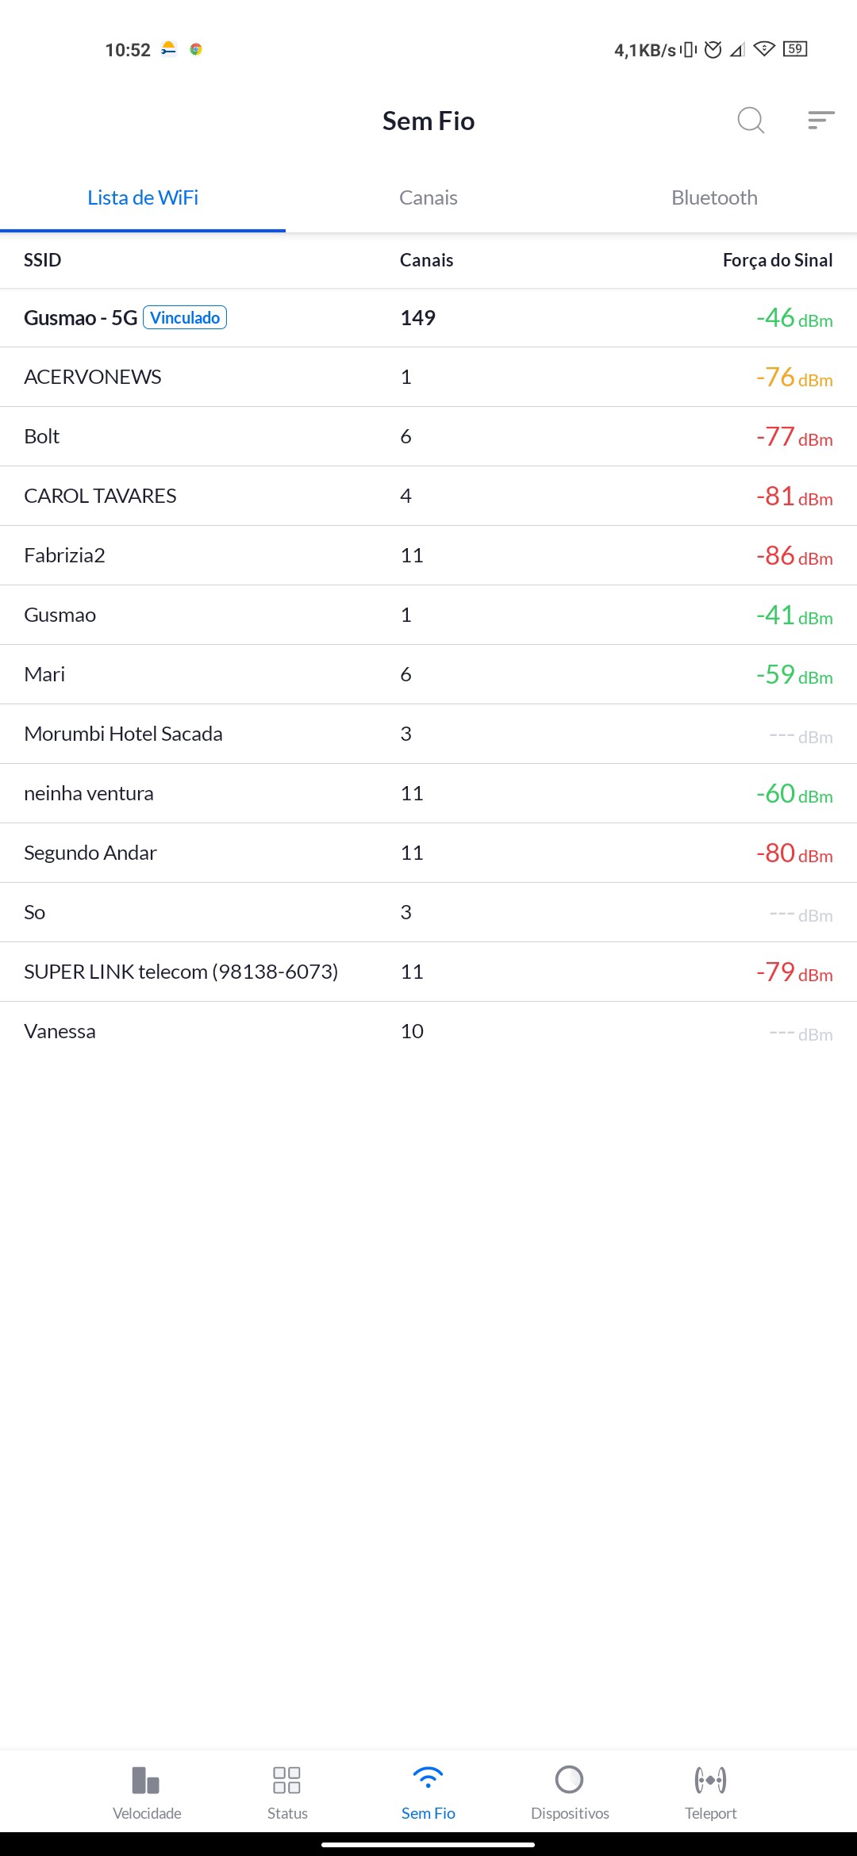Select the Sem Fio wifi icon
The height and width of the screenshot is (1856, 857).
pyautogui.click(x=428, y=1779)
